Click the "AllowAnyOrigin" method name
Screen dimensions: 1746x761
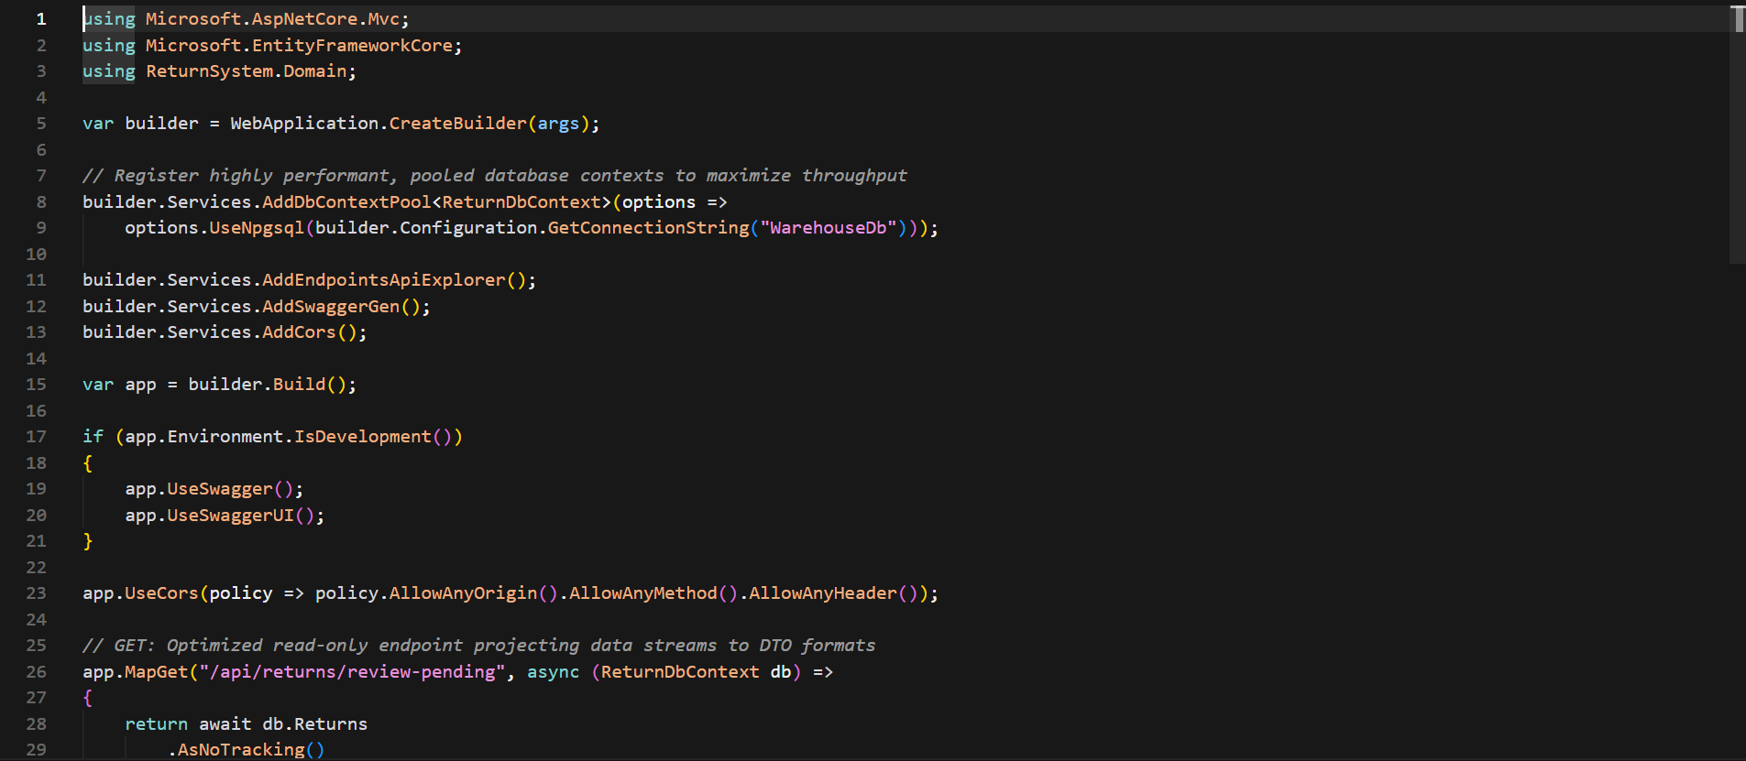tap(464, 593)
